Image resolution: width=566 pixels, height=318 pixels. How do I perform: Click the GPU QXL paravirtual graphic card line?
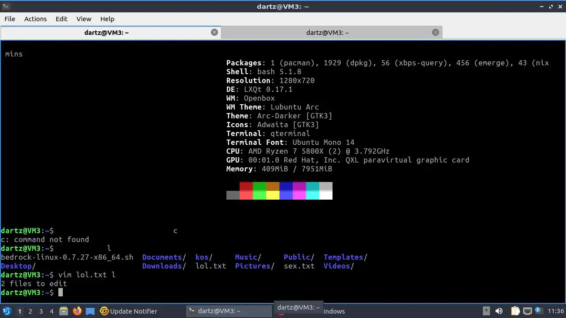click(348, 160)
